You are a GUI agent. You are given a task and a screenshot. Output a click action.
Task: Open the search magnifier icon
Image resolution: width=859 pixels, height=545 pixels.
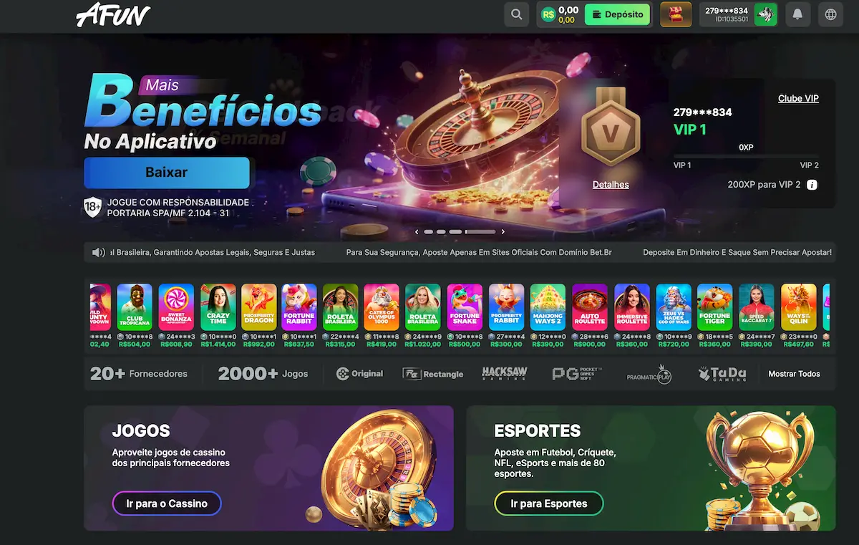click(516, 14)
